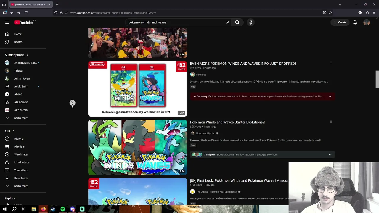This screenshot has width=379, height=213.
Task: Start voice search with microphone
Action: pos(250,22)
